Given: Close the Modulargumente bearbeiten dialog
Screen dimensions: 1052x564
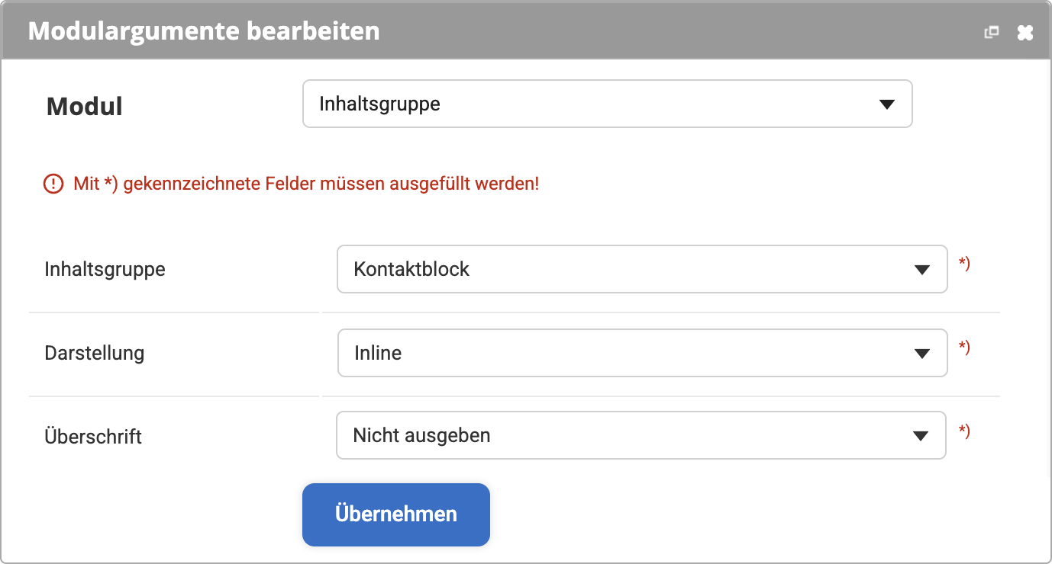Looking at the screenshot, I should click(1025, 32).
